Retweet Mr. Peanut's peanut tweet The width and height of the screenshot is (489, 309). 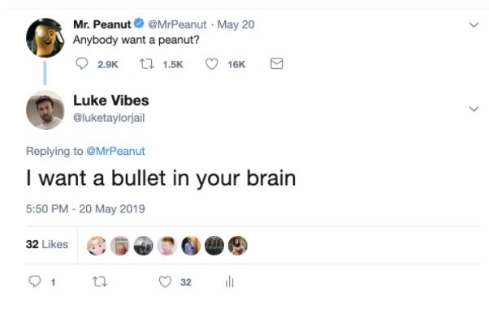(146, 64)
